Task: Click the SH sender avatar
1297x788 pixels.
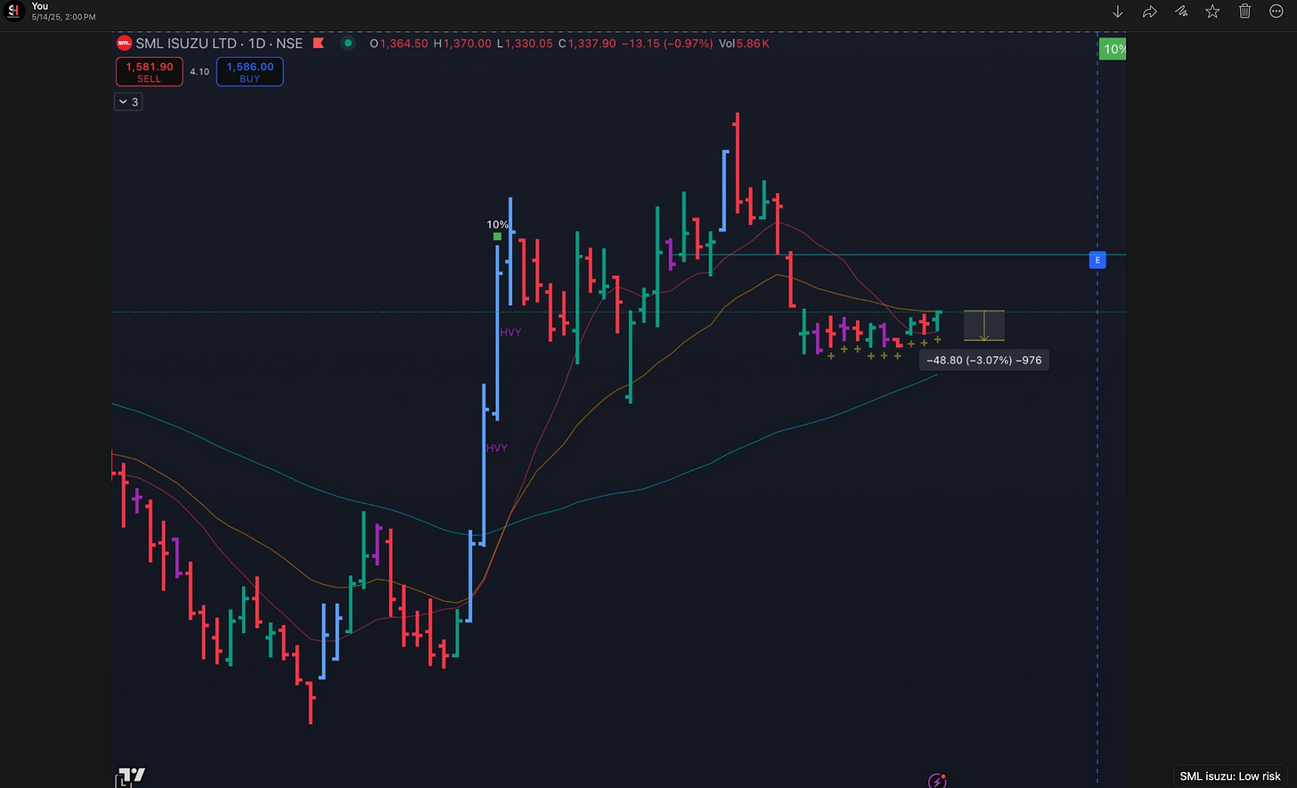Action: [x=12, y=10]
